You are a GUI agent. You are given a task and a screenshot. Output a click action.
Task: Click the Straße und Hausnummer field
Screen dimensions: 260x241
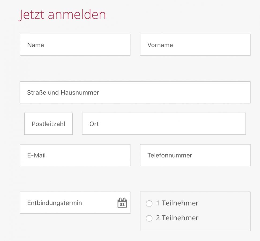coord(135,92)
